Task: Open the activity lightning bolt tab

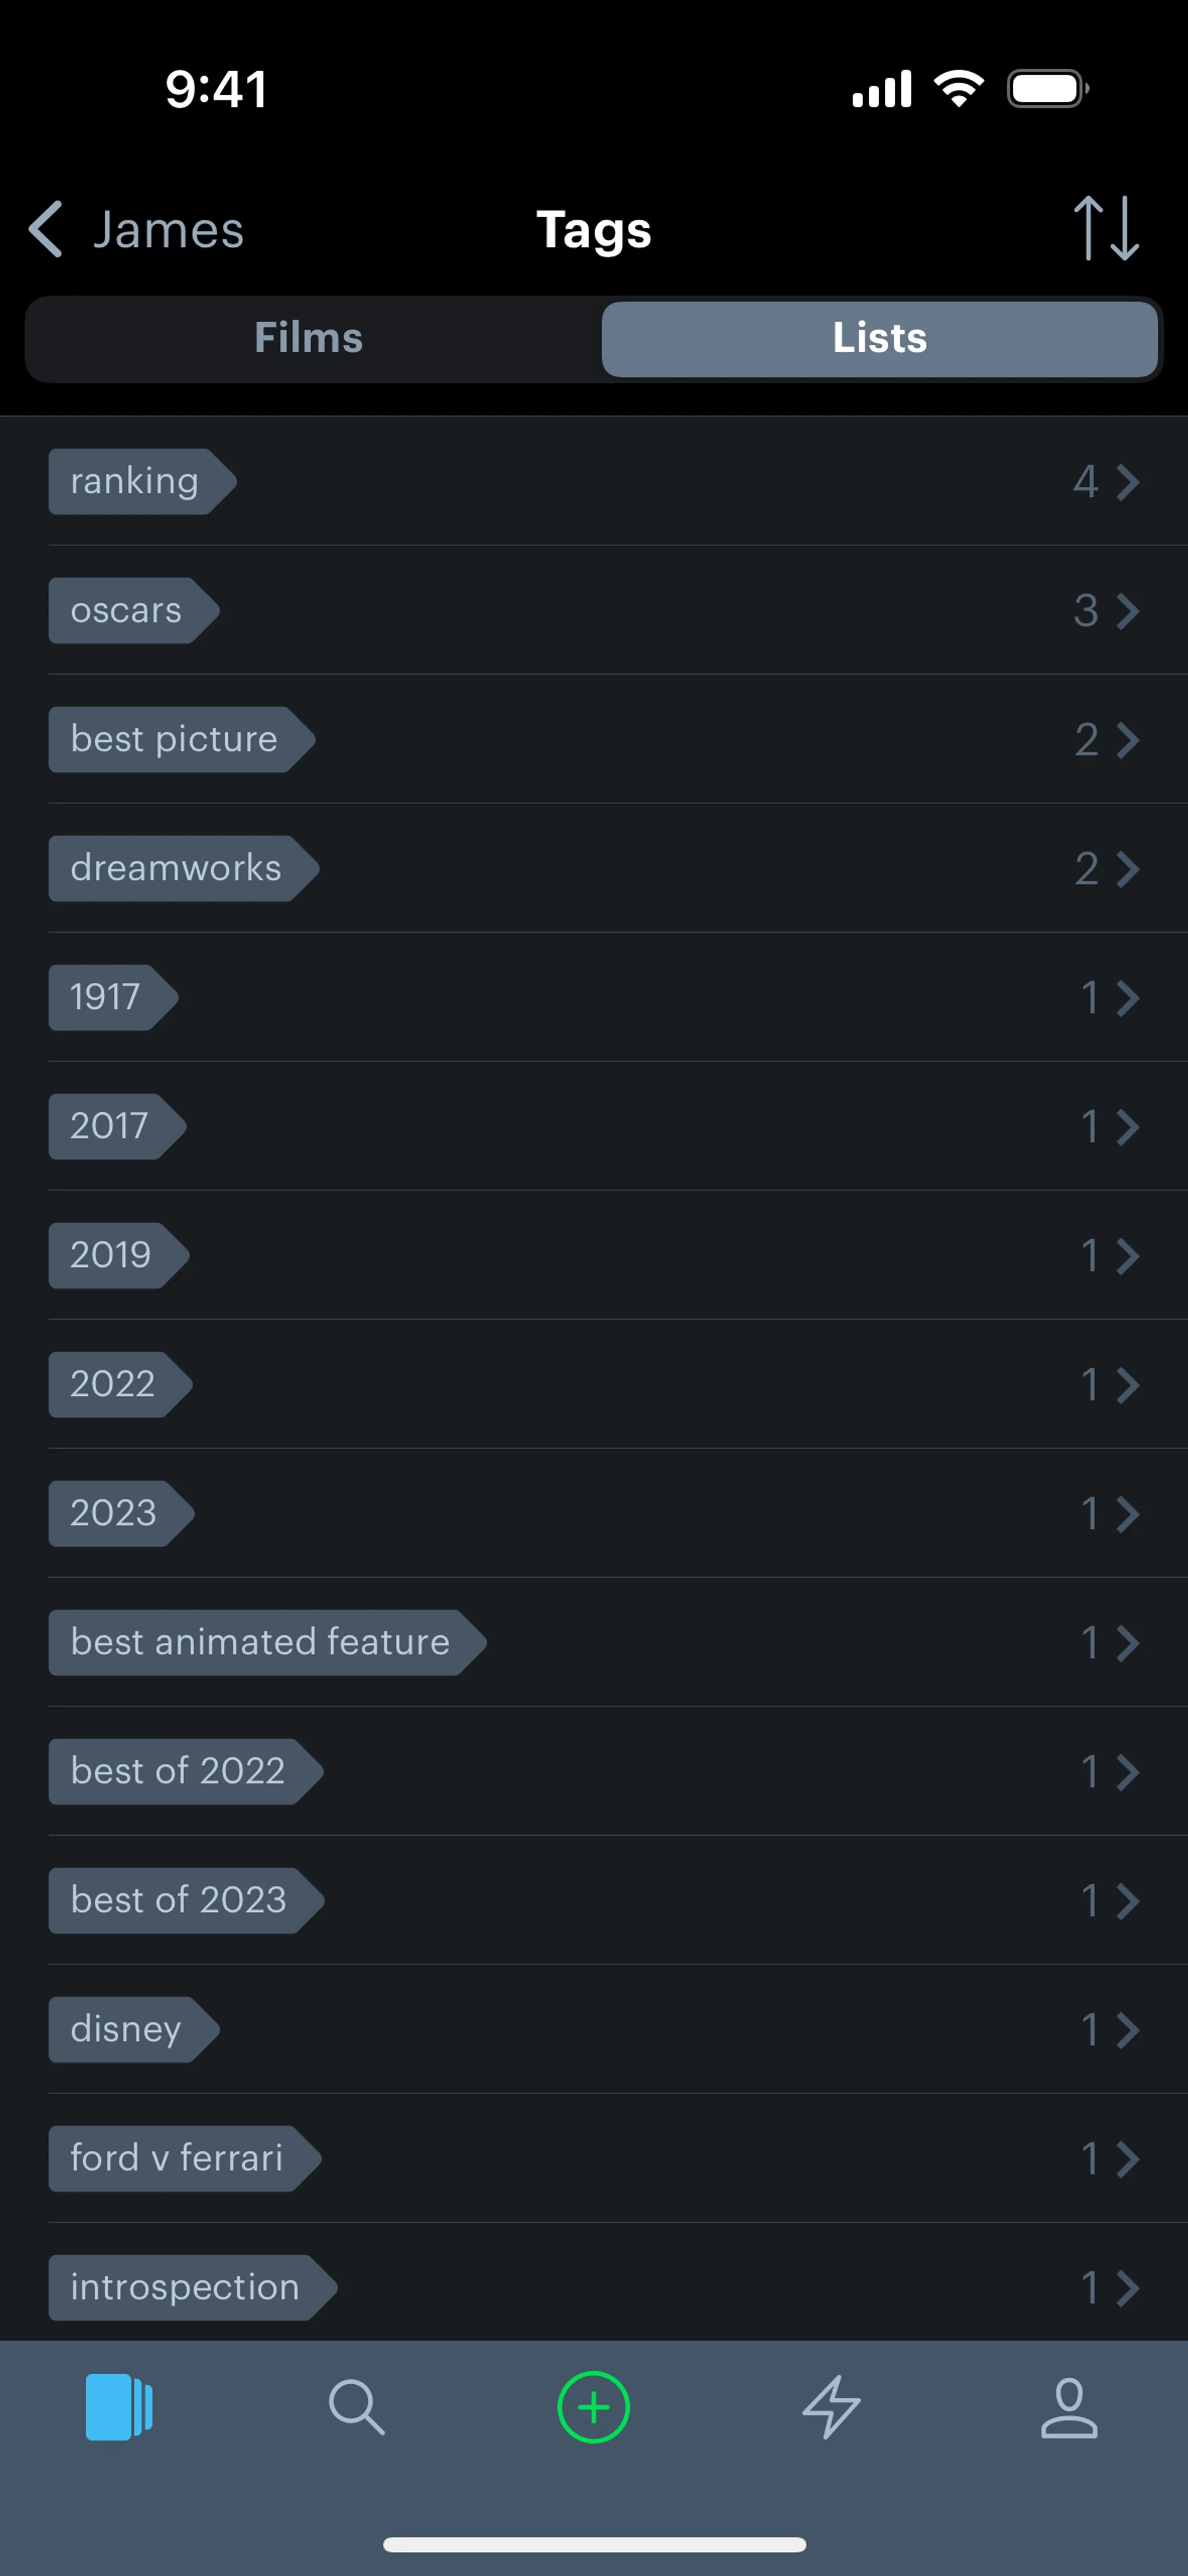Action: click(x=831, y=2406)
